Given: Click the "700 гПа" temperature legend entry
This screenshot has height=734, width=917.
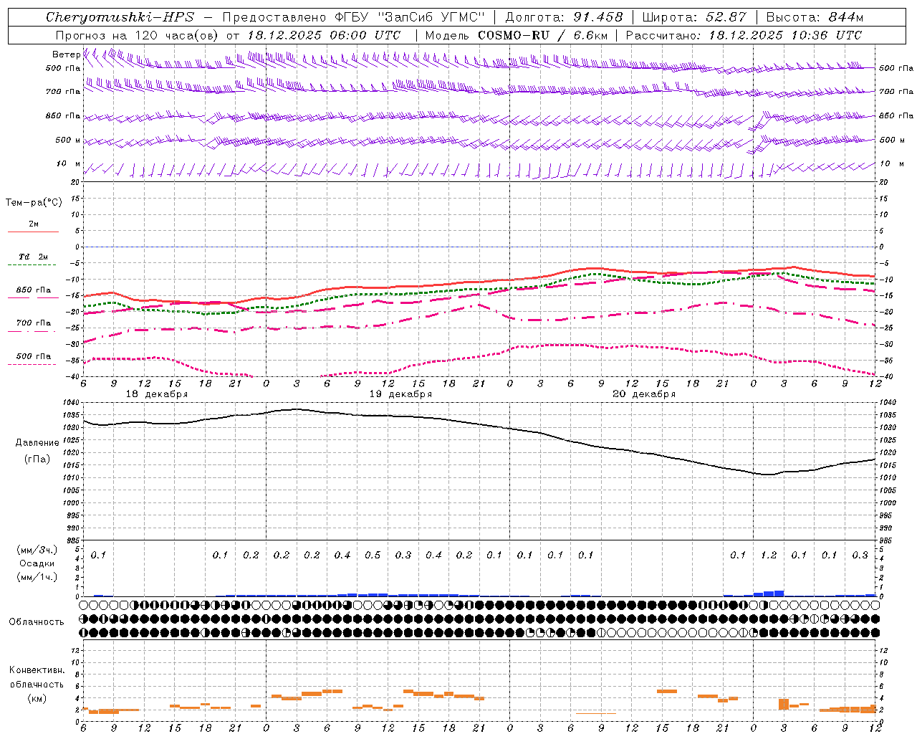Looking at the screenshot, I should pyautogui.click(x=34, y=323).
